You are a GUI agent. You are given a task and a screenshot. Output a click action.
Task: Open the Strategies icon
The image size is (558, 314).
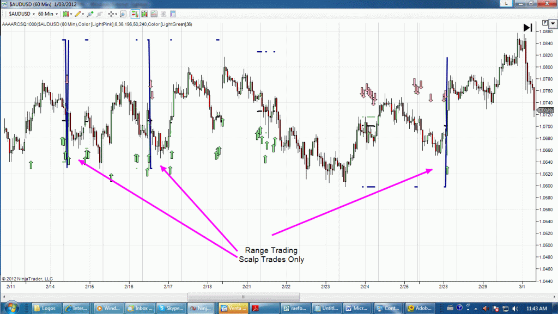click(163, 14)
